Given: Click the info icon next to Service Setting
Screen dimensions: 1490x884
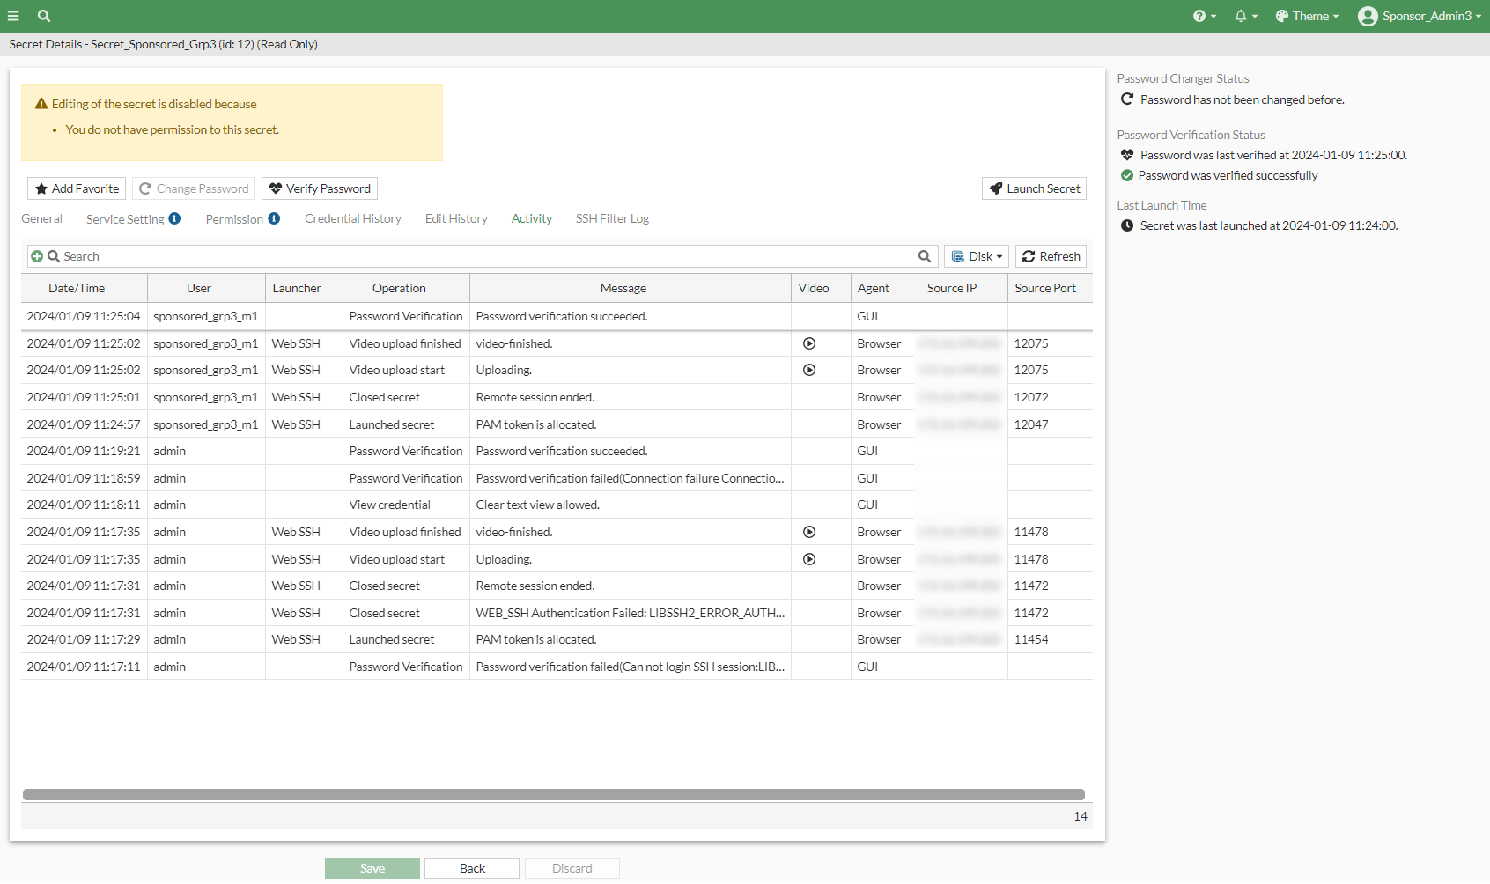Looking at the screenshot, I should pyautogui.click(x=174, y=218).
